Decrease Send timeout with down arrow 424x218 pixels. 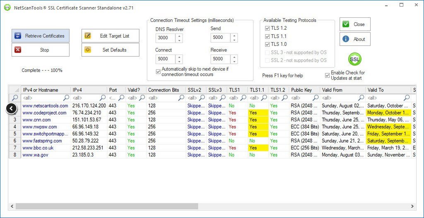point(234,40)
